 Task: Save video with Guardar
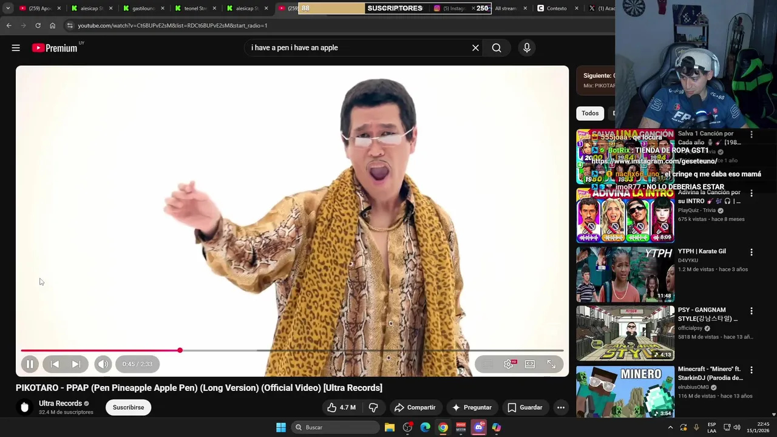pyautogui.click(x=525, y=407)
